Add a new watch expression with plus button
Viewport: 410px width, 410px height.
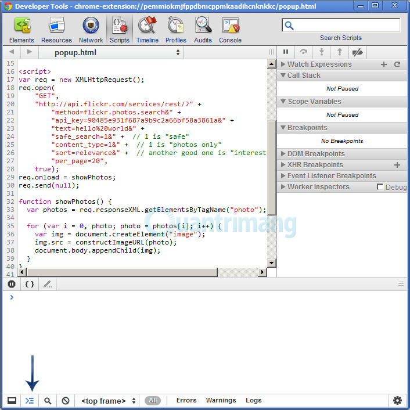[x=383, y=64]
